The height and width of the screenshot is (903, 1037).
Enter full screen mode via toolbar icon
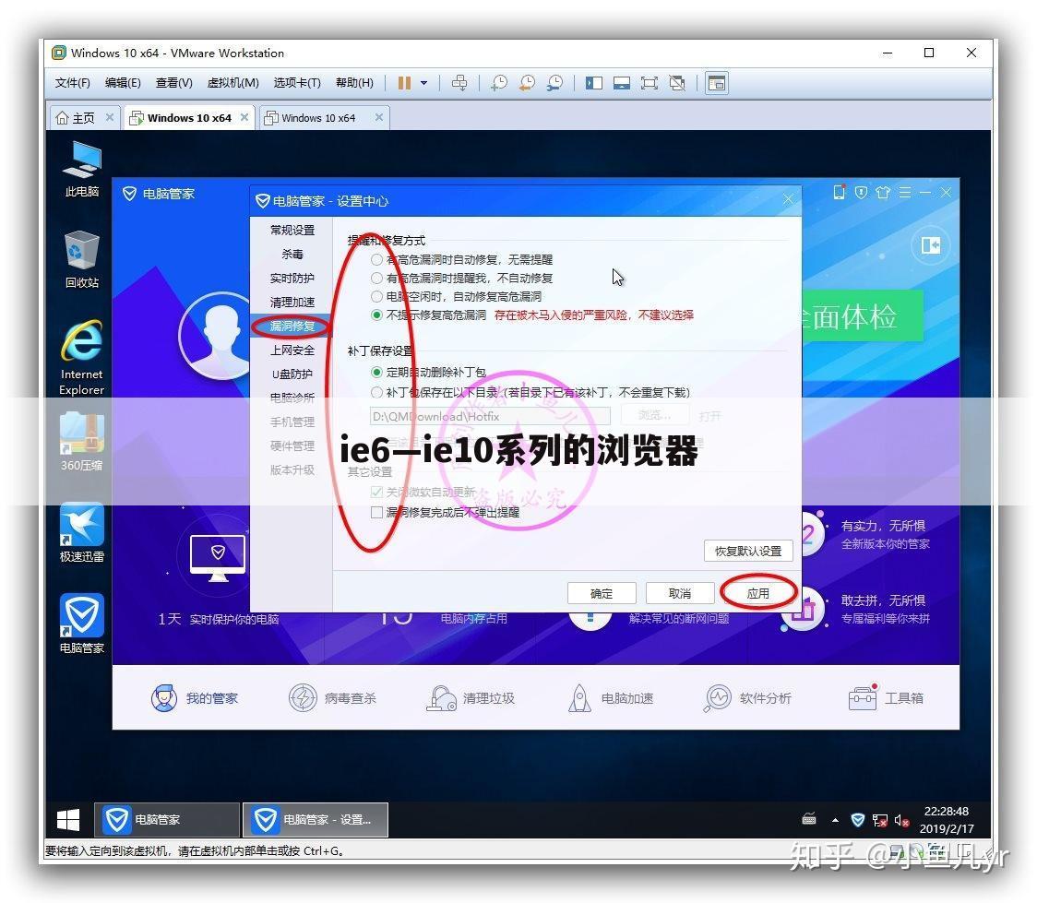[x=650, y=83]
